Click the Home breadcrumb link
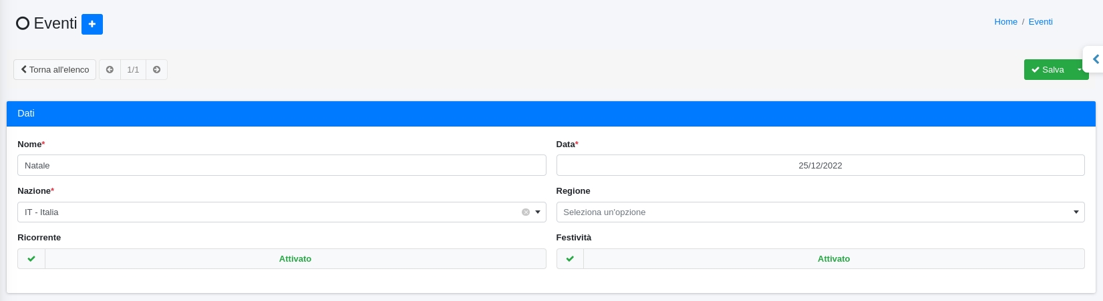 (x=1005, y=22)
